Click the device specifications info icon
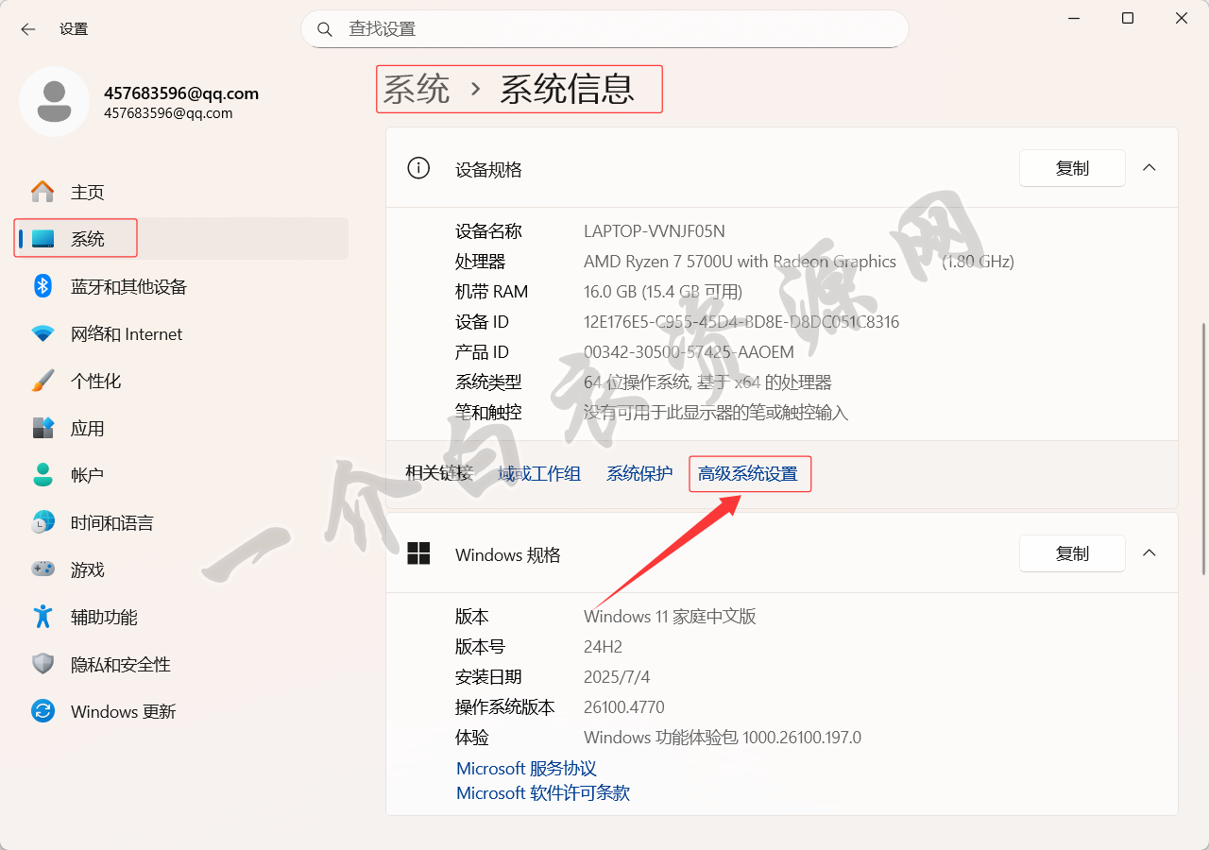The image size is (1209, 850). 418,168
